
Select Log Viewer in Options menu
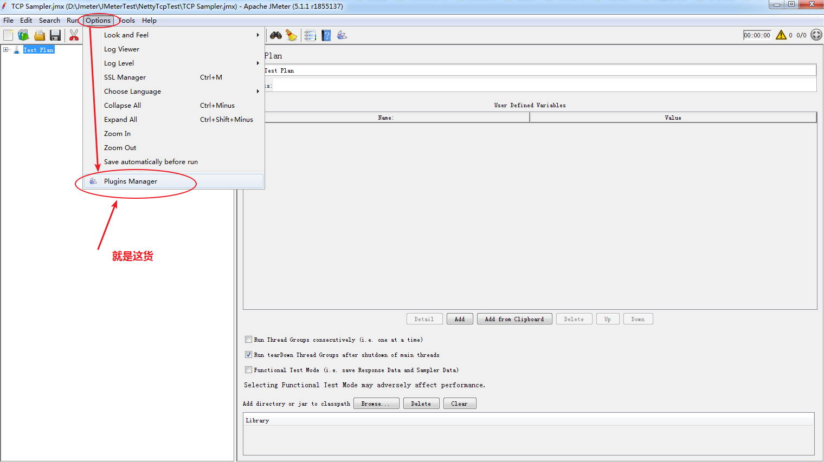(173, 49)
